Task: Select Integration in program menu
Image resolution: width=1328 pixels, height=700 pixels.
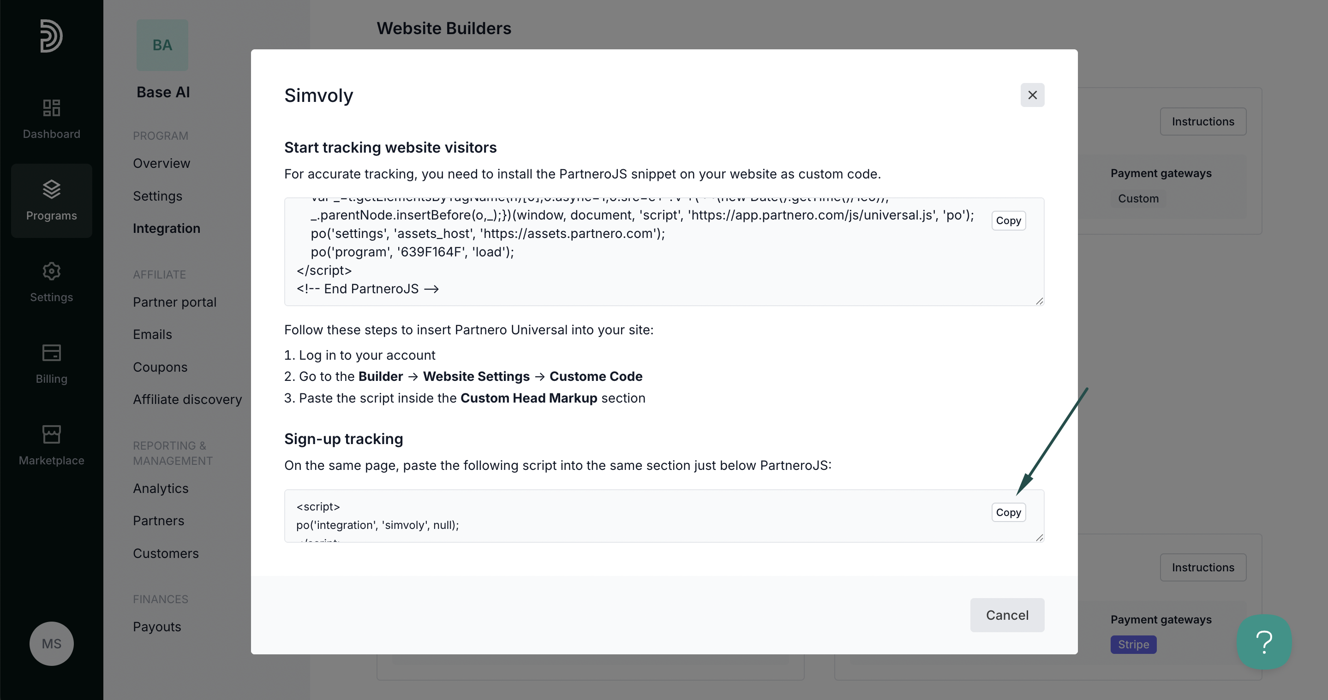Action: click(167, 228)
